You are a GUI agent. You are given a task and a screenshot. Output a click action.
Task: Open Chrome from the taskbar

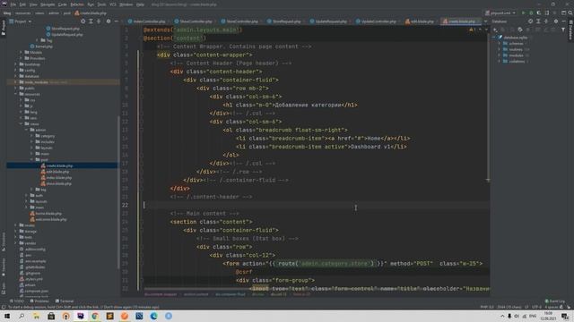95,316
